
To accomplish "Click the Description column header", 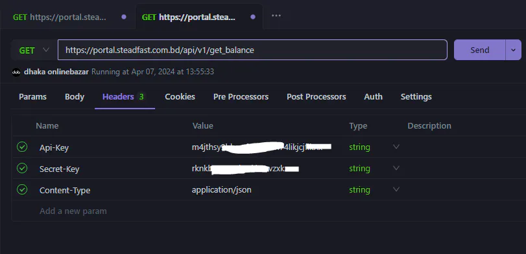I will click(429, 125).
